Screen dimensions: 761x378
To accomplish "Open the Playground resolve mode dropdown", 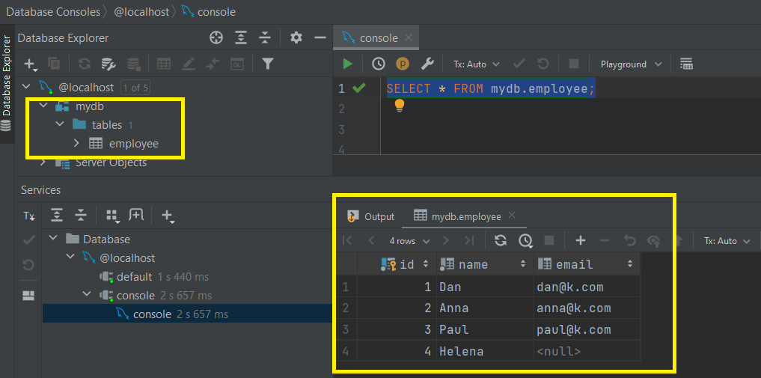I will (631, 64).
